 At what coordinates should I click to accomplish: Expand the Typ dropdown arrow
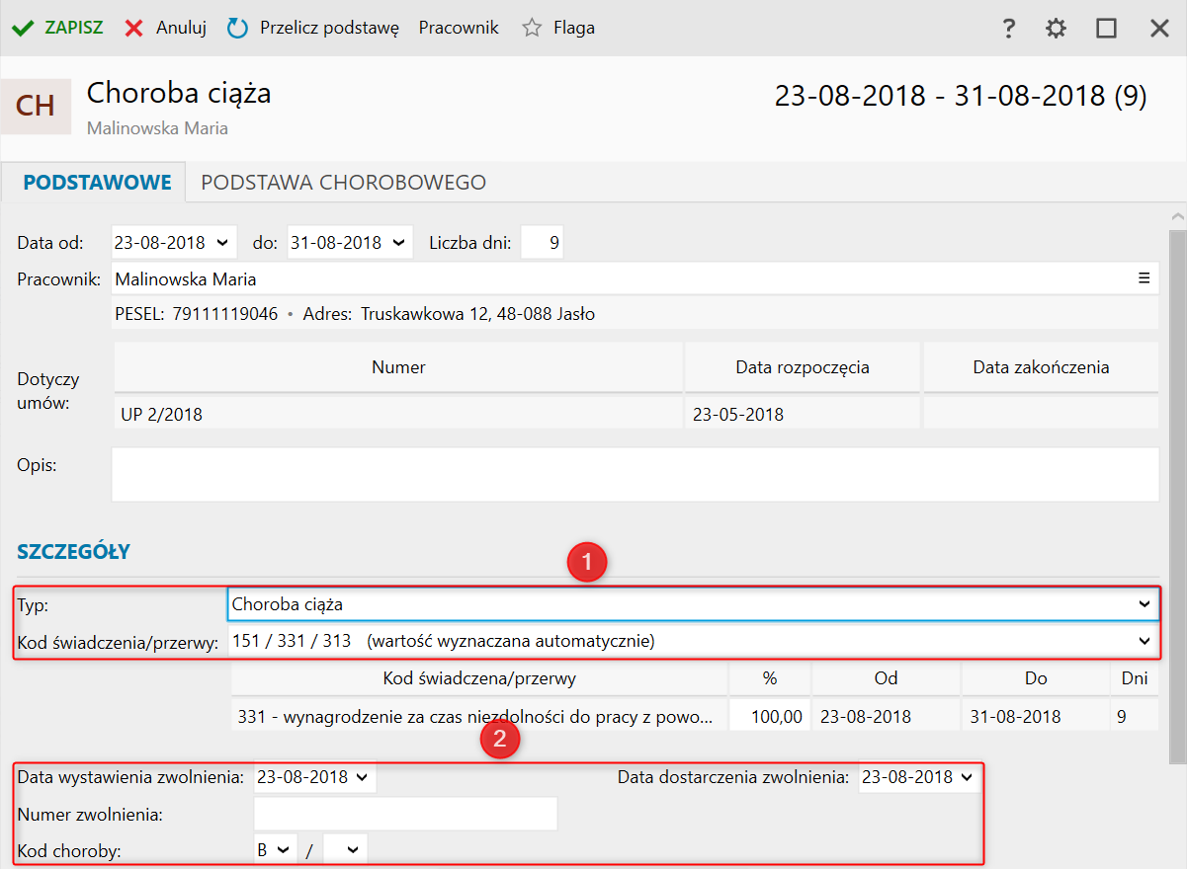tap(1145, 604)
